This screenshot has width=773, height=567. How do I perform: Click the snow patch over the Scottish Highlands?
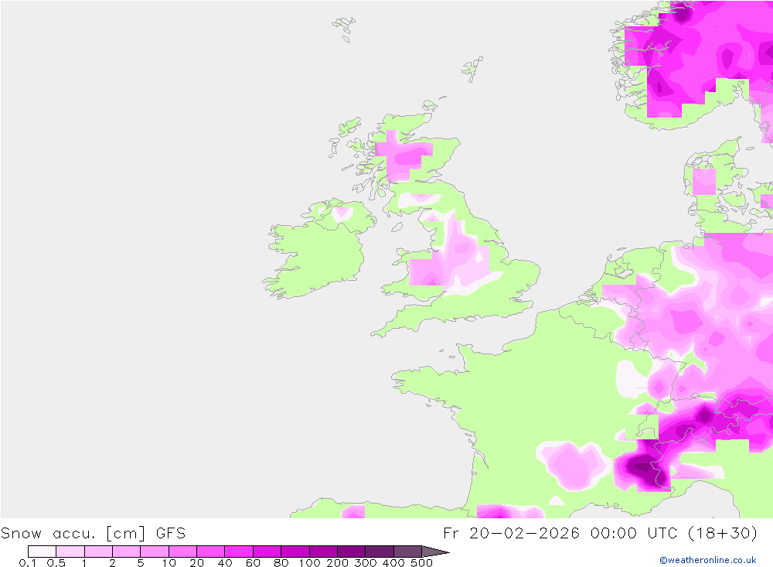click(404, 155)
